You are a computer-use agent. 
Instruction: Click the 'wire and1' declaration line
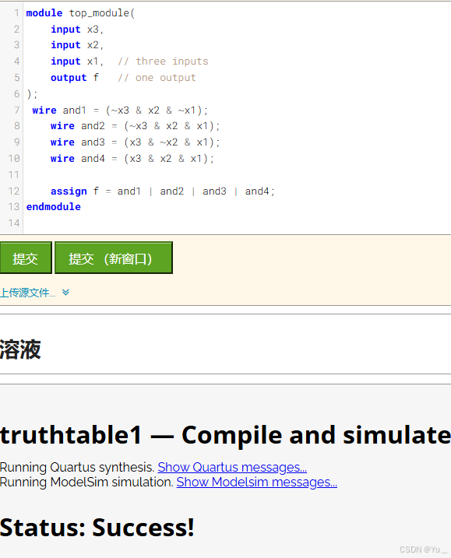[x=120, y=111]
